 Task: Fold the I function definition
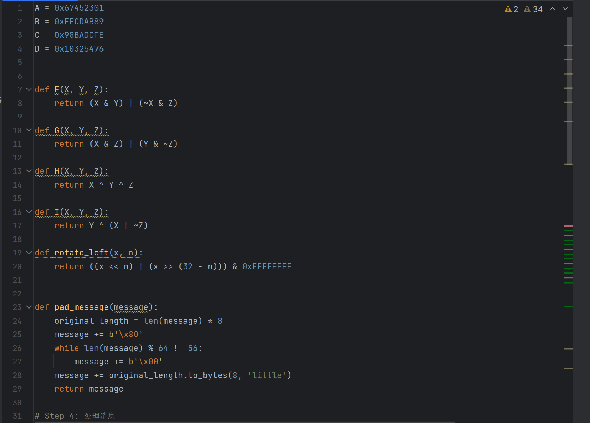coord(29,212)
